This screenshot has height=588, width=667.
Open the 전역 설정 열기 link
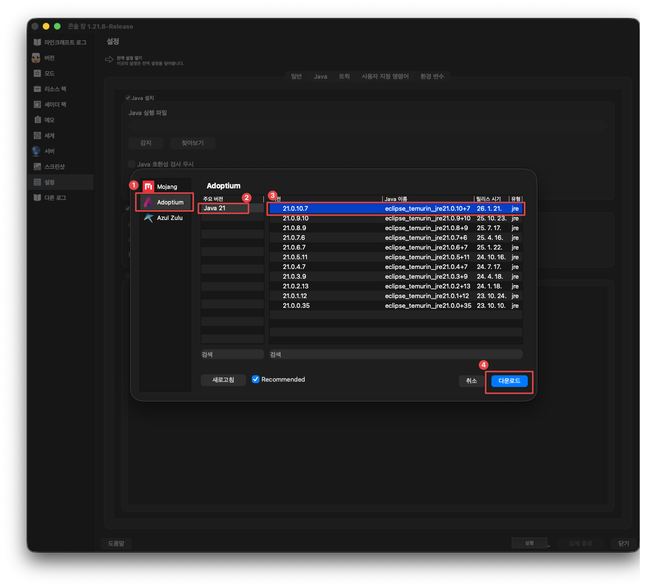pyautogui.click(x=129, y=58)
